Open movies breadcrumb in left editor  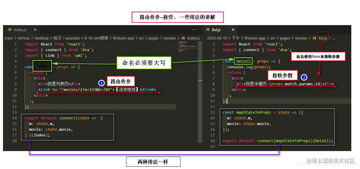pos(169,38)
